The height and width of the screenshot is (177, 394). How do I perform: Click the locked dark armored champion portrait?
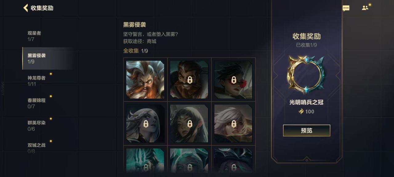point(233,160)
